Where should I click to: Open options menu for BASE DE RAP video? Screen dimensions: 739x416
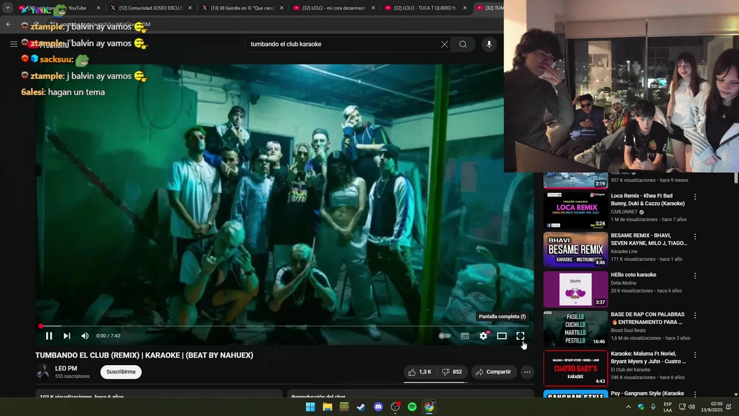pyautogui.click(x=695, y=315)
